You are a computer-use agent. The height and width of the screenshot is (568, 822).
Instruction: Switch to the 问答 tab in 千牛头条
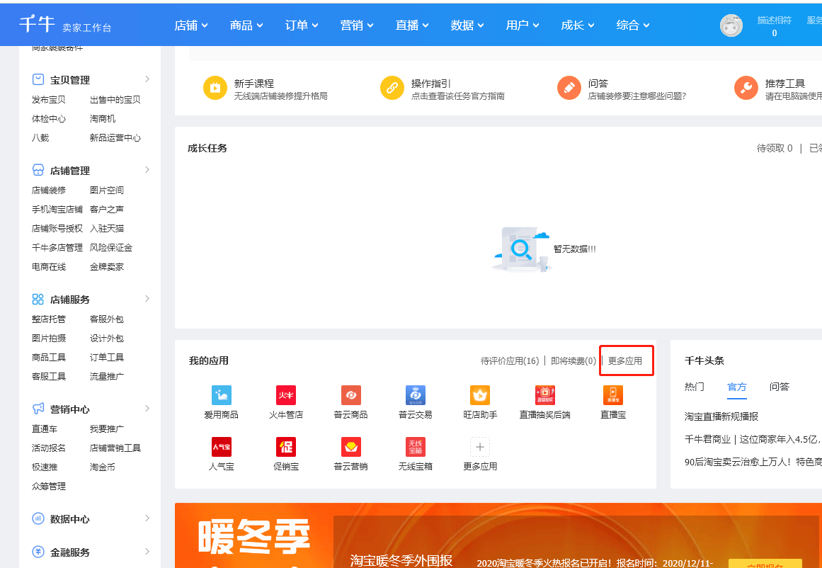(x=779, y=387)
